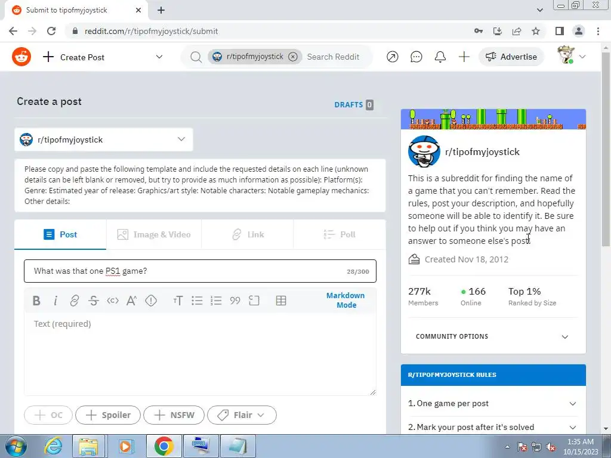Apply strikethrough formatting
The width and height of the screenshot is (611, 458).
coord(94,301)
